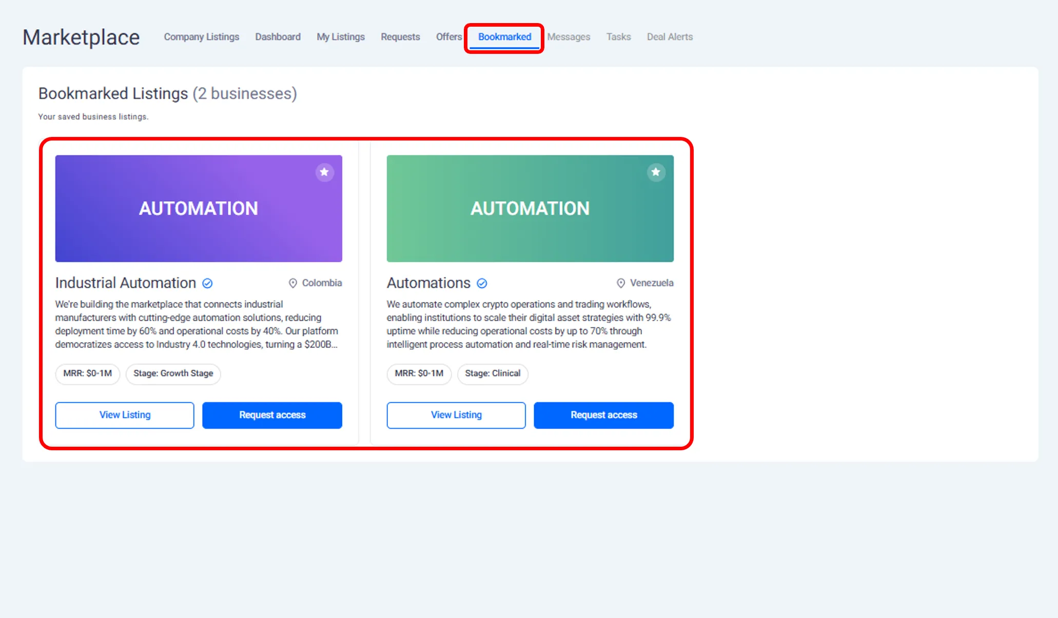The height and width of the screenshot is (618, 1058).
Task: Click the Venezuela location pin icon
Action: coord(621,283)
